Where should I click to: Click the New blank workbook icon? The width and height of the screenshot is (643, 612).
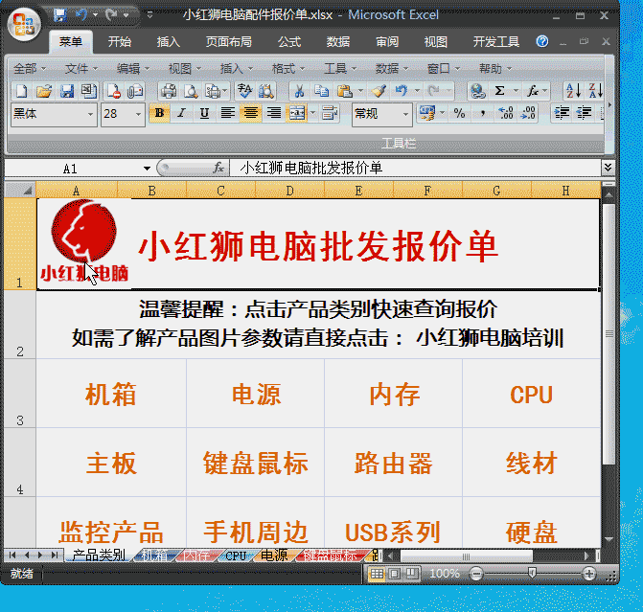click(21, 91)
